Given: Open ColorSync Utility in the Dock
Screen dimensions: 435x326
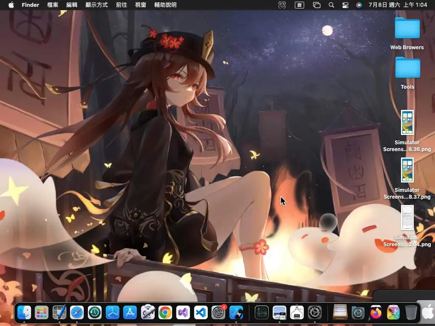Looking at the screenshot, I should 393,312.
